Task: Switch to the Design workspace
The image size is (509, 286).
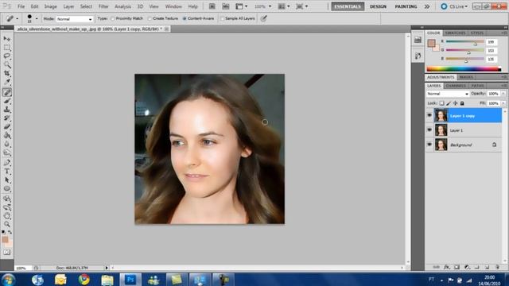Action: coord(378,6)
